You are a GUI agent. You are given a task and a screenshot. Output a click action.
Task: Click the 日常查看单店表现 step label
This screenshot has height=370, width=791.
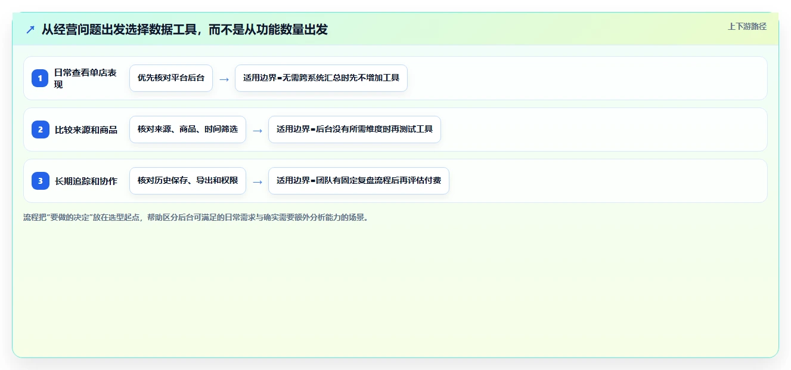tap(85, 78)
